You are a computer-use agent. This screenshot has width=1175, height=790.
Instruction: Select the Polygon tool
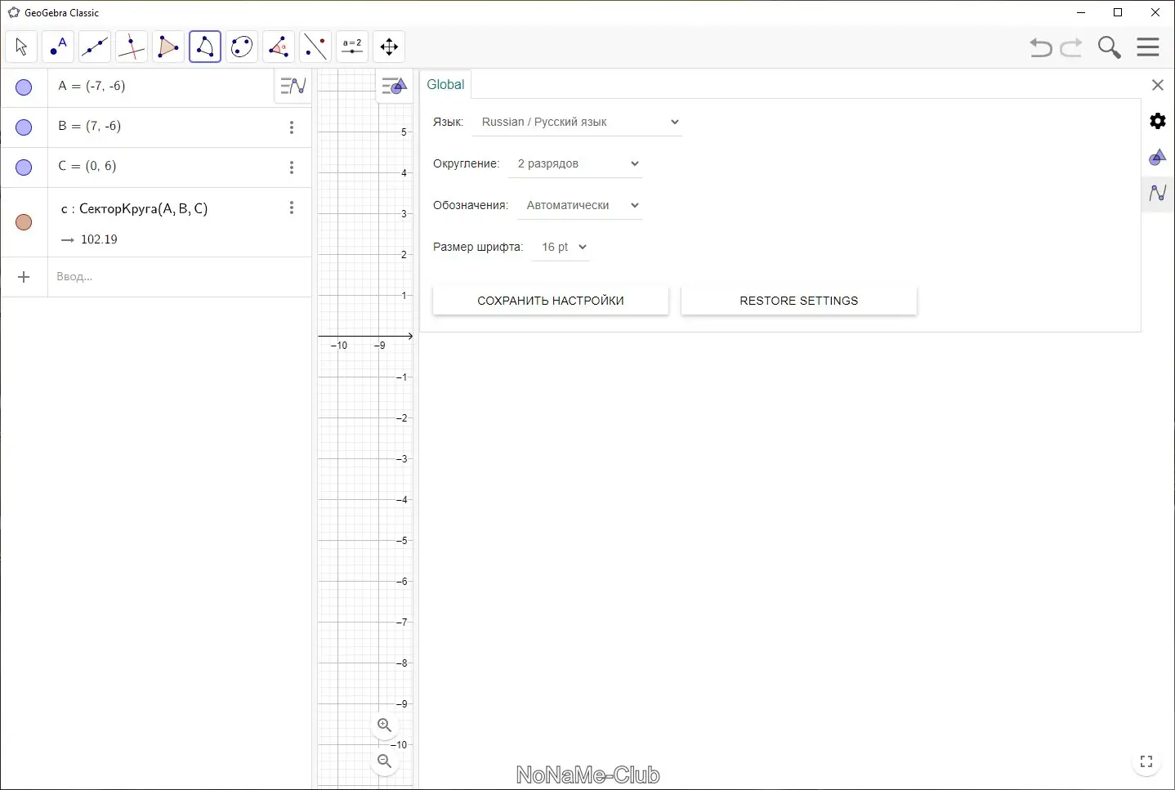[x=168, y=47]
